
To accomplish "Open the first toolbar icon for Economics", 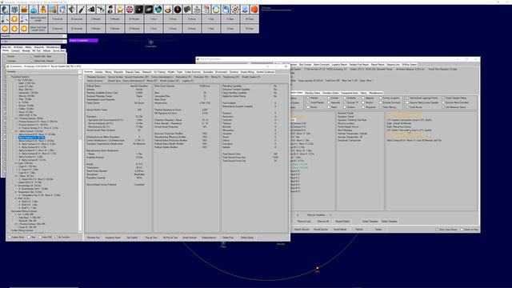I will (x=5, y=9).
